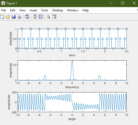The width and height of the screenshot is (138, 125).
Task: Click the 'magnitude' label of the bottom plot
Action: [9, 102]
